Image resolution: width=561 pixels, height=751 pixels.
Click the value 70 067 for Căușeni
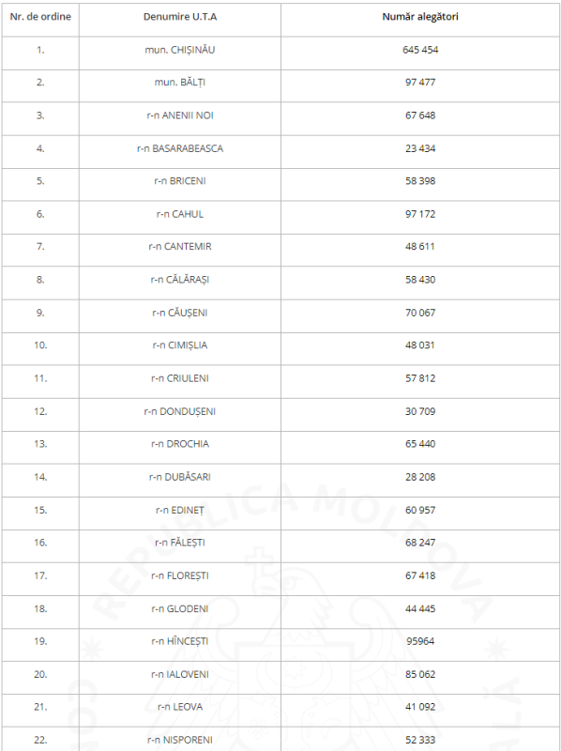(x=420, y=313)
